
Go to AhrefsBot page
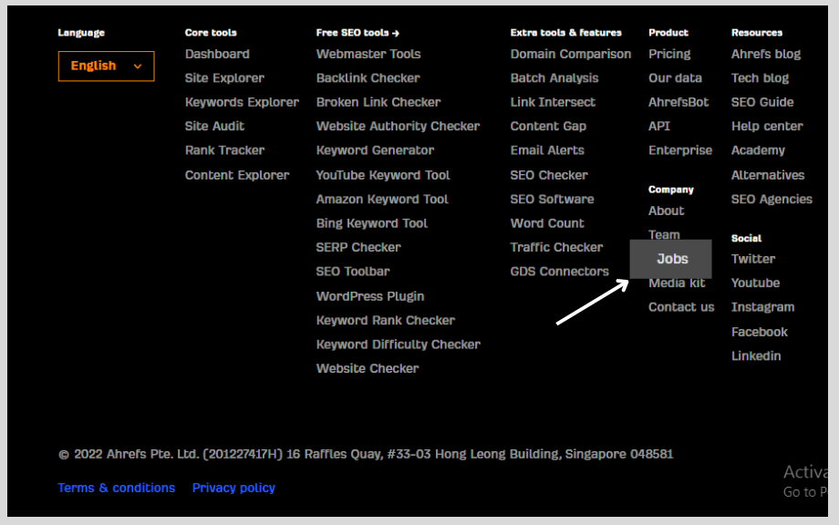coord(678,102)
